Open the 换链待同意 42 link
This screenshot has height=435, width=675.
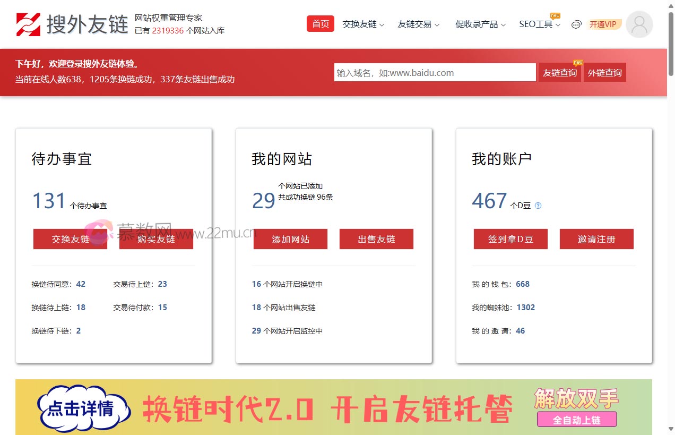pyautogui.click(x=58, y=284)
